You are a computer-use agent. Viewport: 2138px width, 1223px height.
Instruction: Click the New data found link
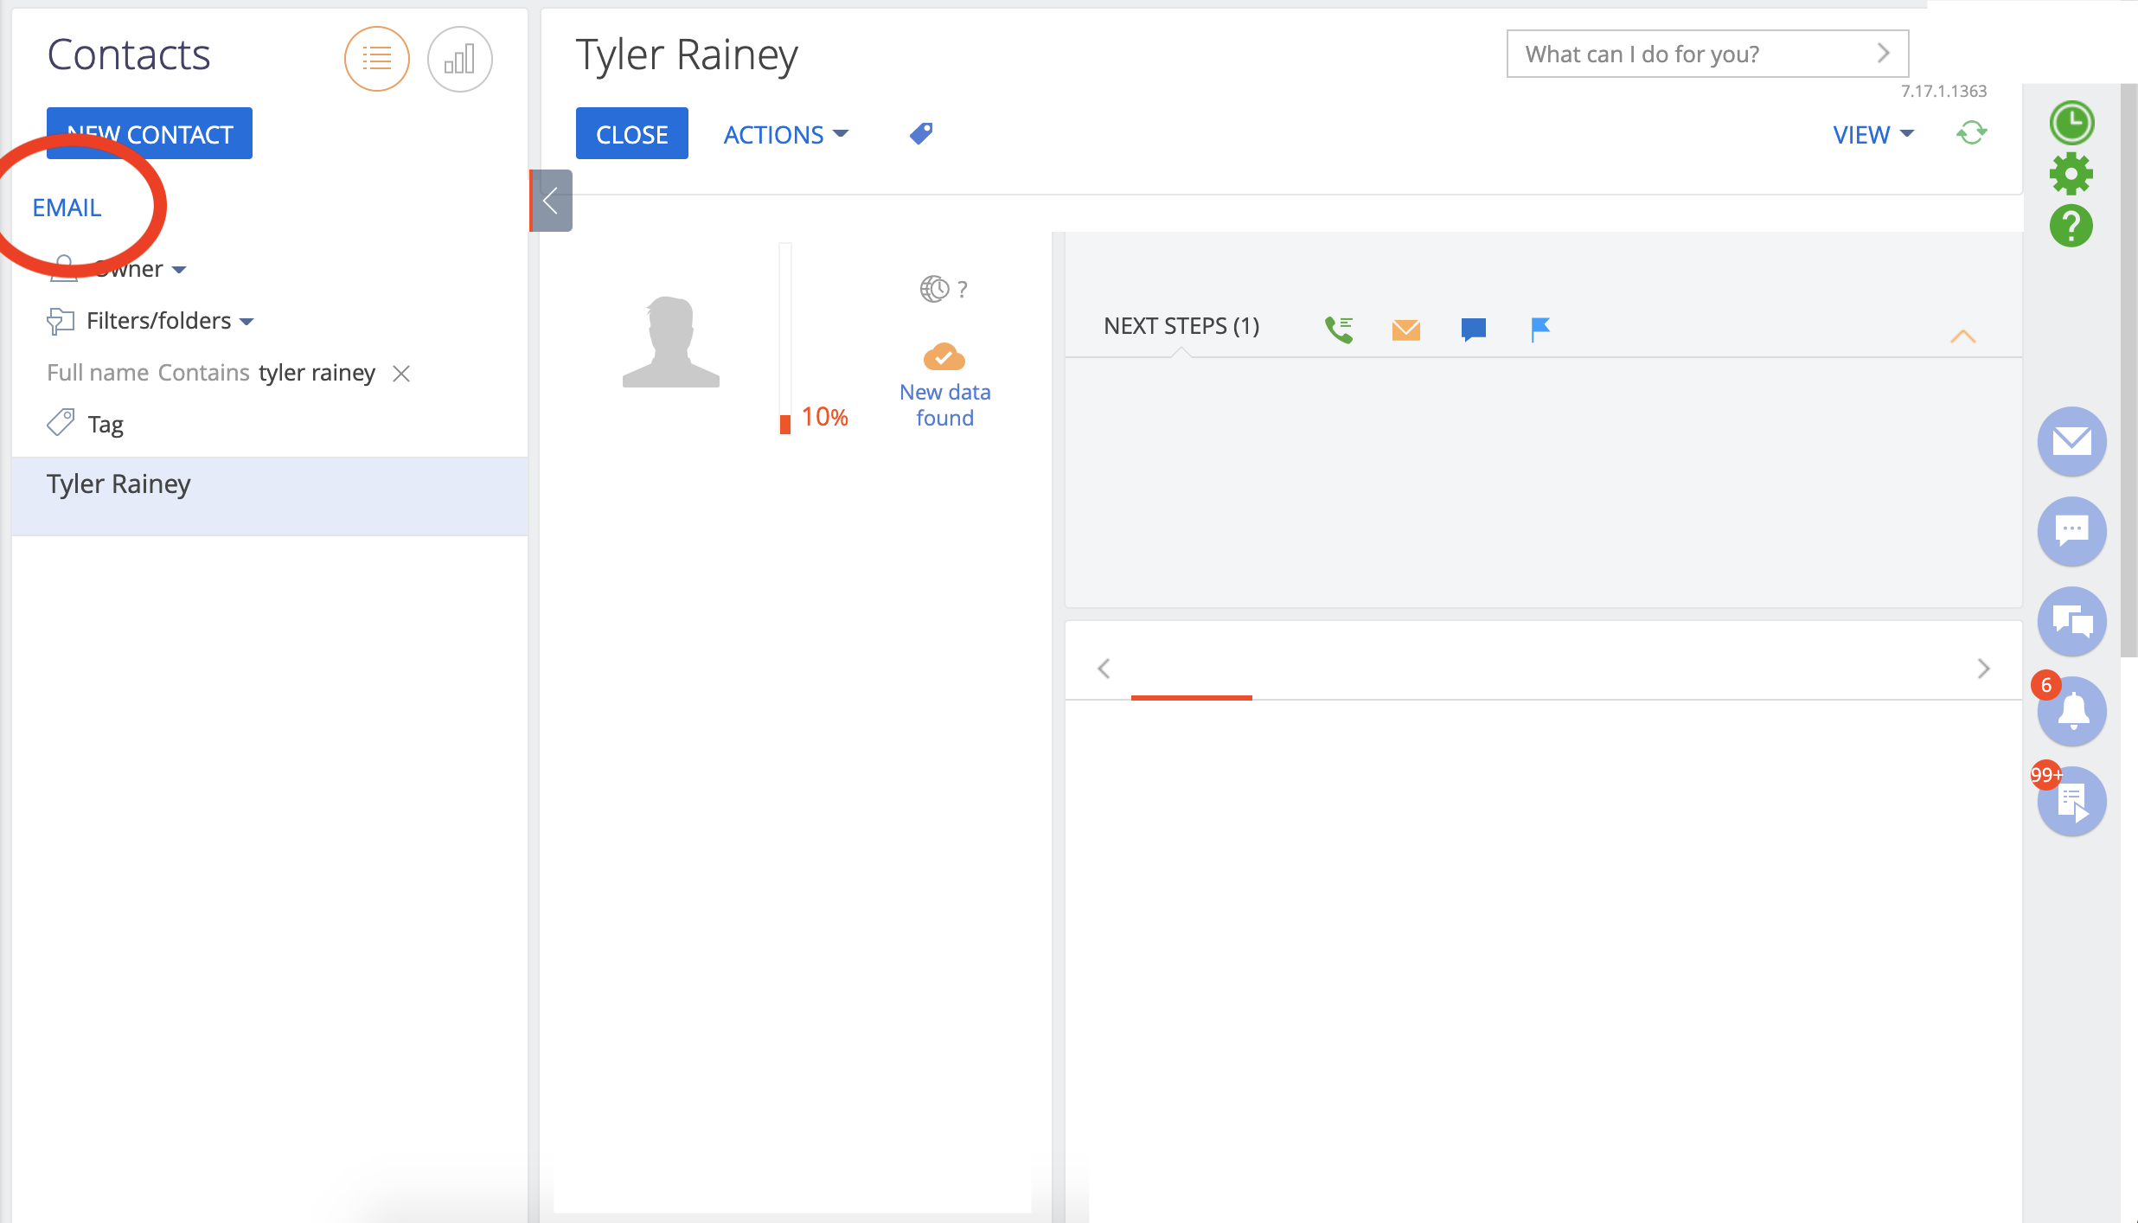click(x=944, y=405)
